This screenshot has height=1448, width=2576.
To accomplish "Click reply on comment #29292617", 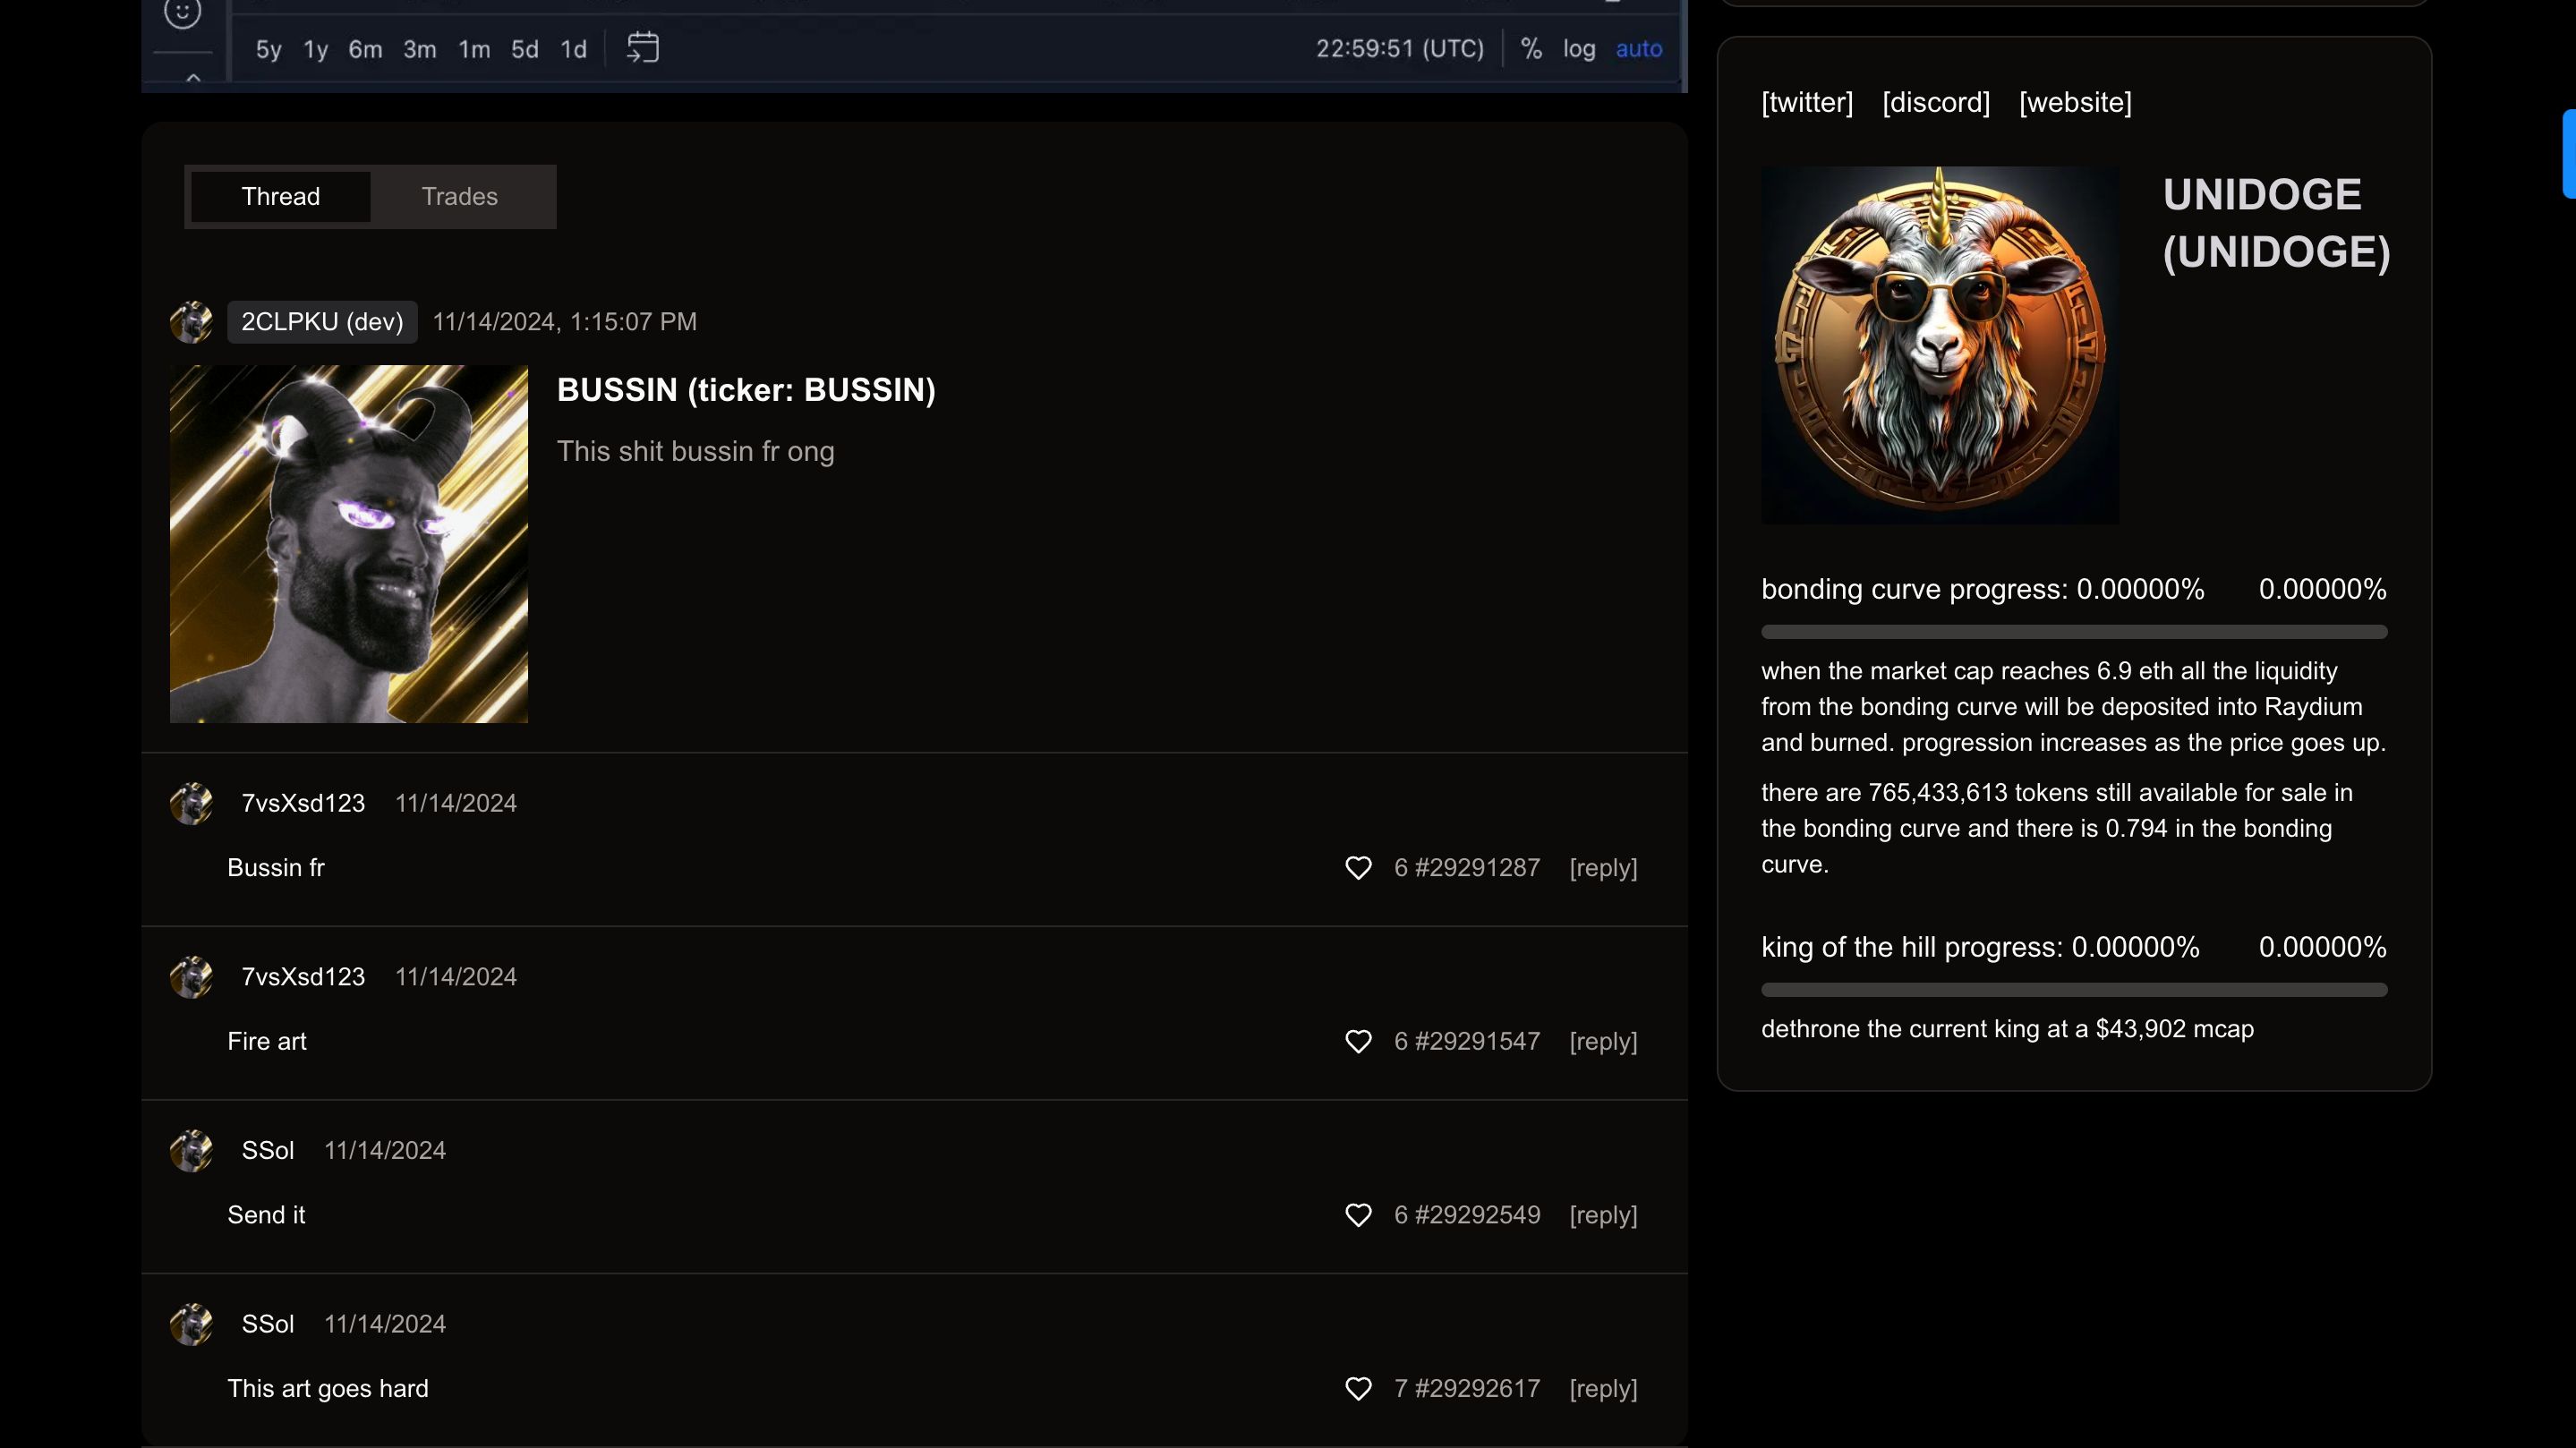I will (1603, 1388).
